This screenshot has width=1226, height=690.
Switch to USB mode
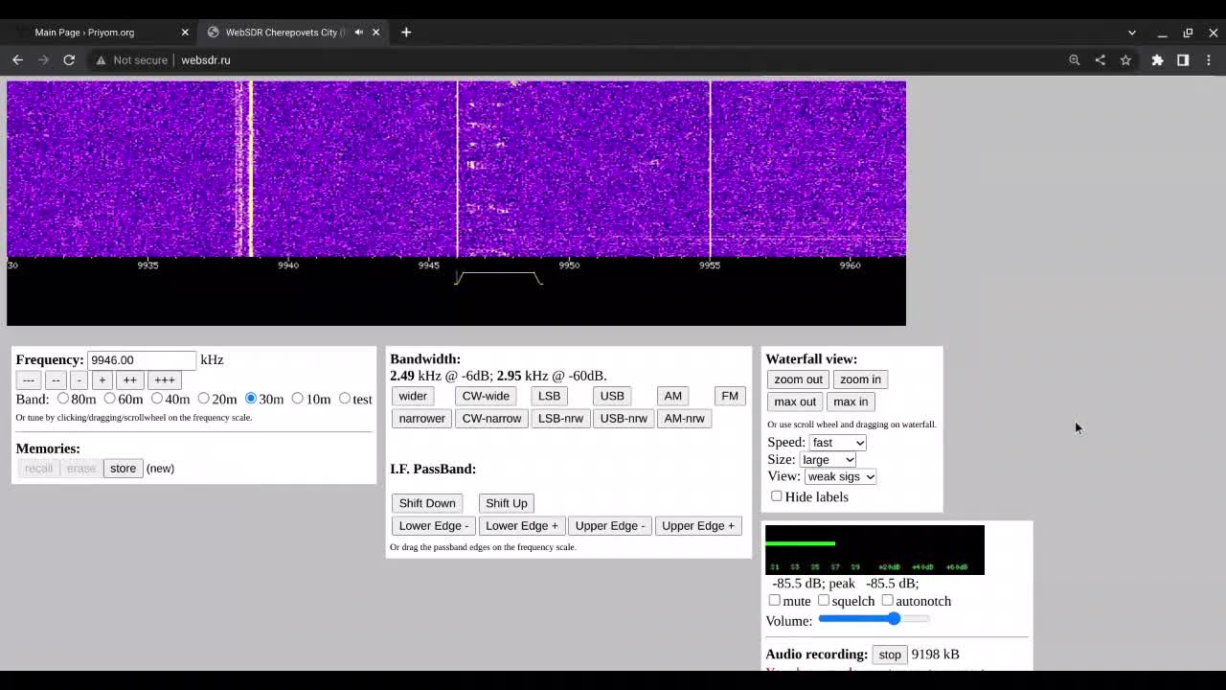pos(612,396)
